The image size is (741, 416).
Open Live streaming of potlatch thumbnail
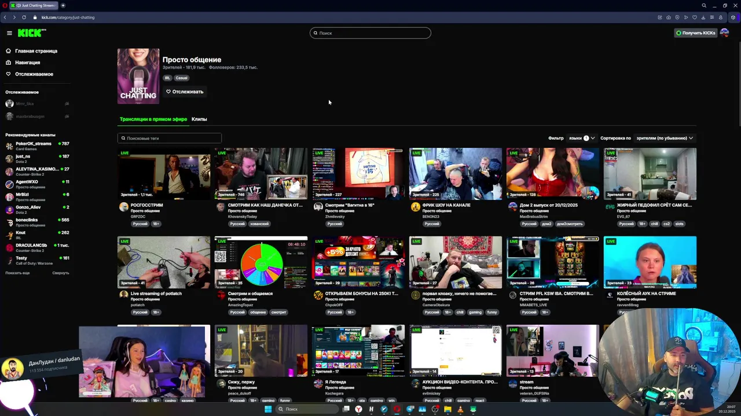(164, 262)
